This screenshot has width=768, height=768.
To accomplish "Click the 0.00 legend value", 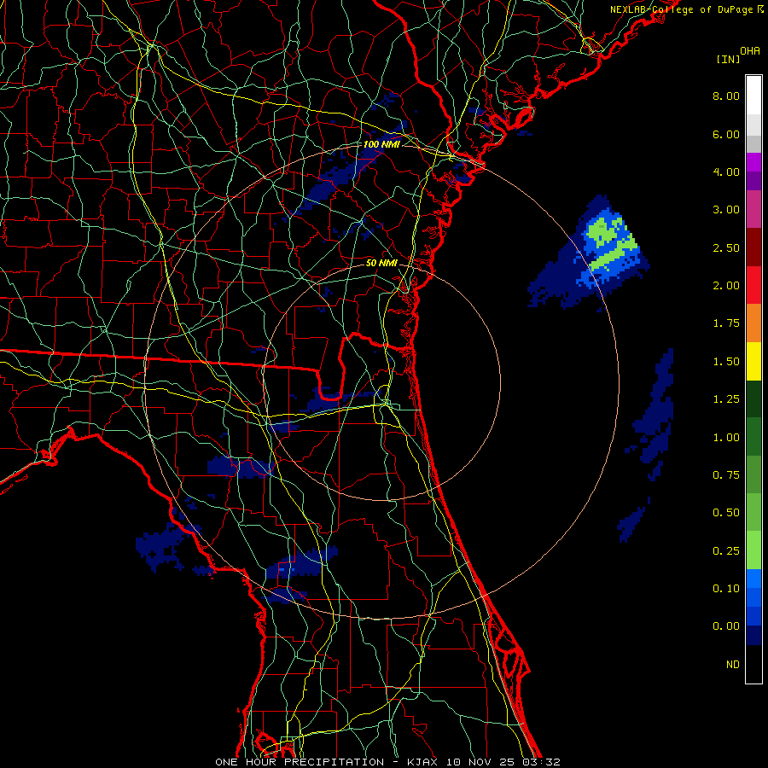I will point(726,626).
